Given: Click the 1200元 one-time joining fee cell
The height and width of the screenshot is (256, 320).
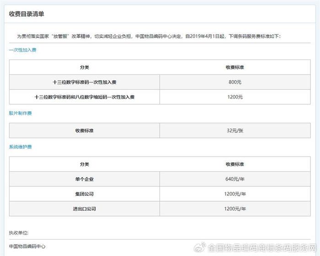Looking at the screenshot, I should (x=235, y=97).
